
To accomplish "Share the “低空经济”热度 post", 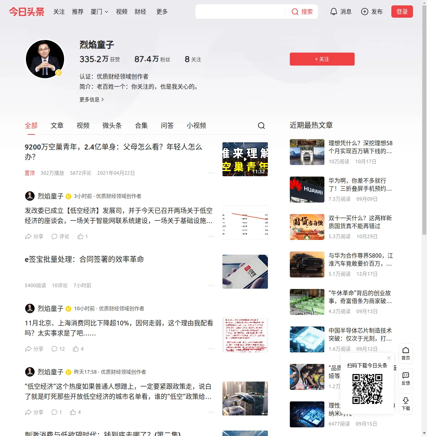I will pos(34,412).
